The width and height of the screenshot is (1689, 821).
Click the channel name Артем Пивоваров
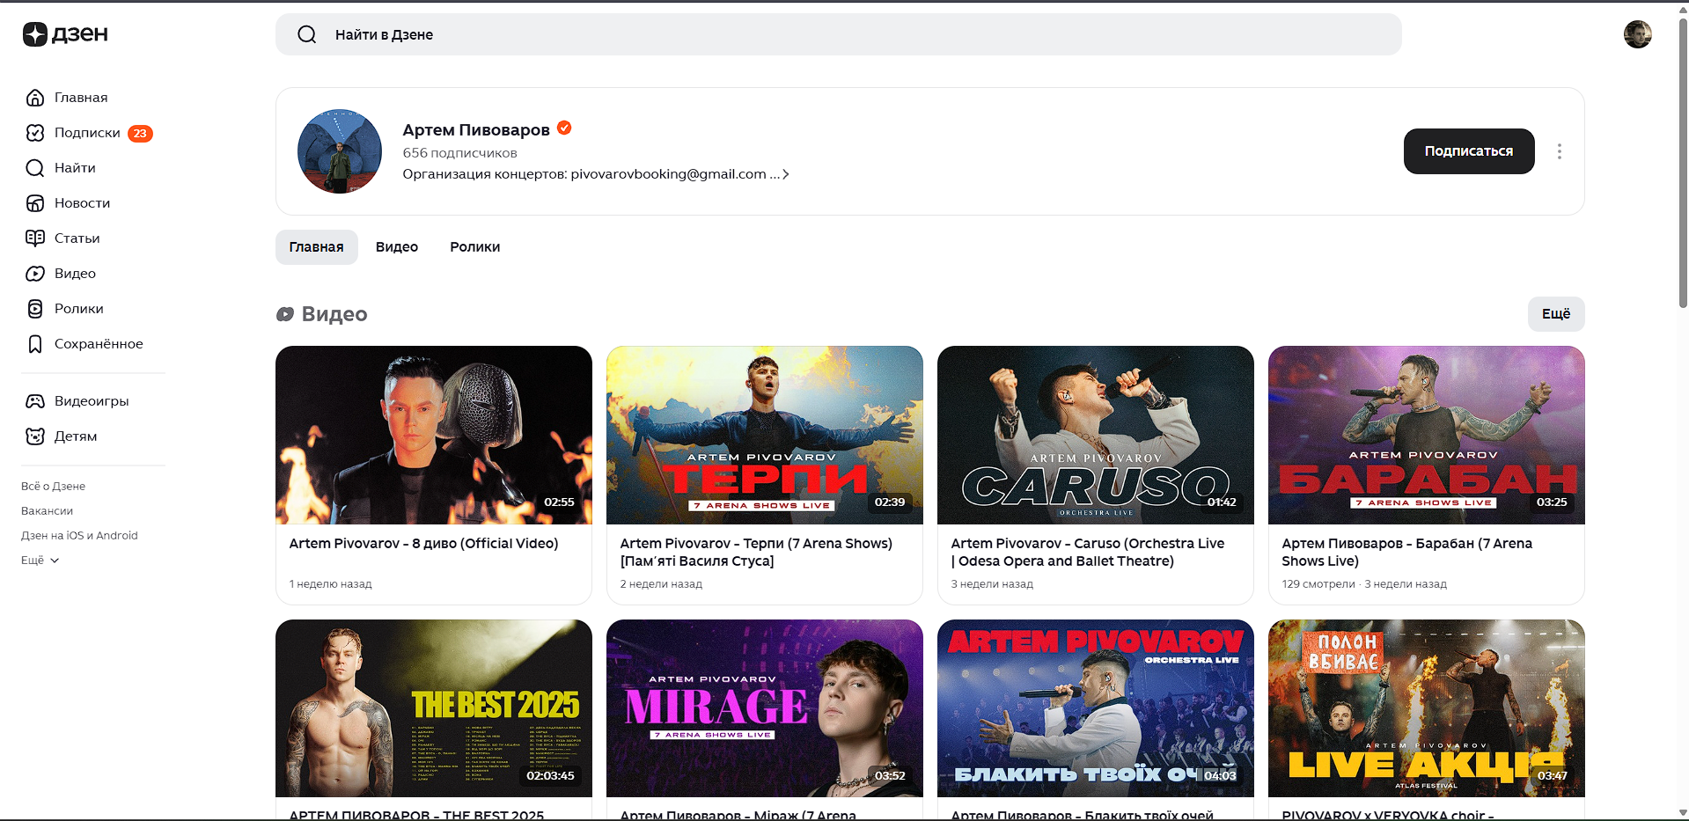tap(476, 130)
